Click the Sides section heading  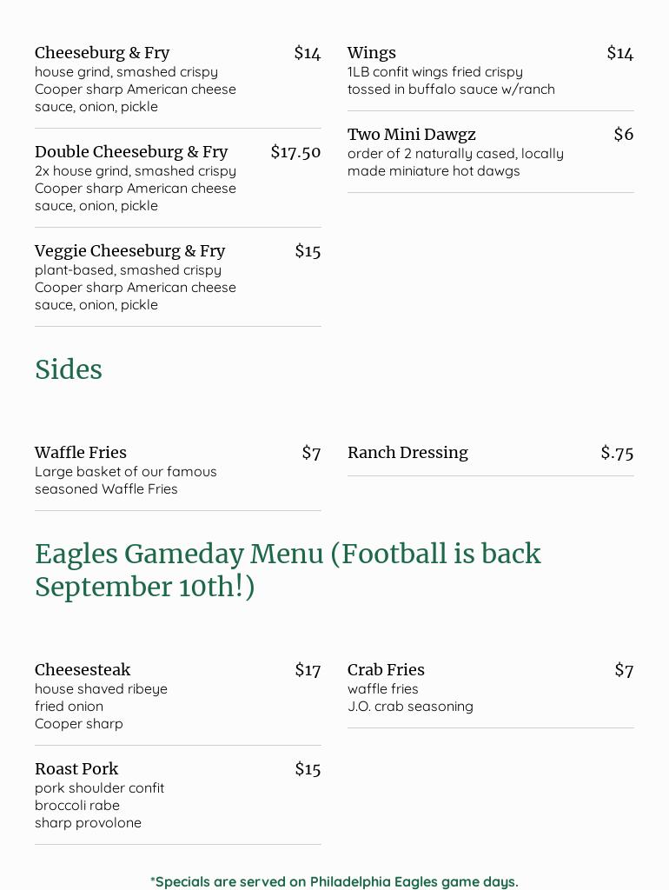tap(69, 369)
